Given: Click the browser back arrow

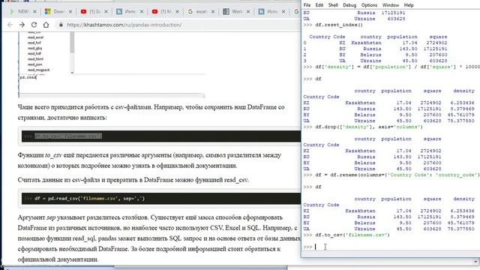Looking at the screenshot, I should (10, 25).
